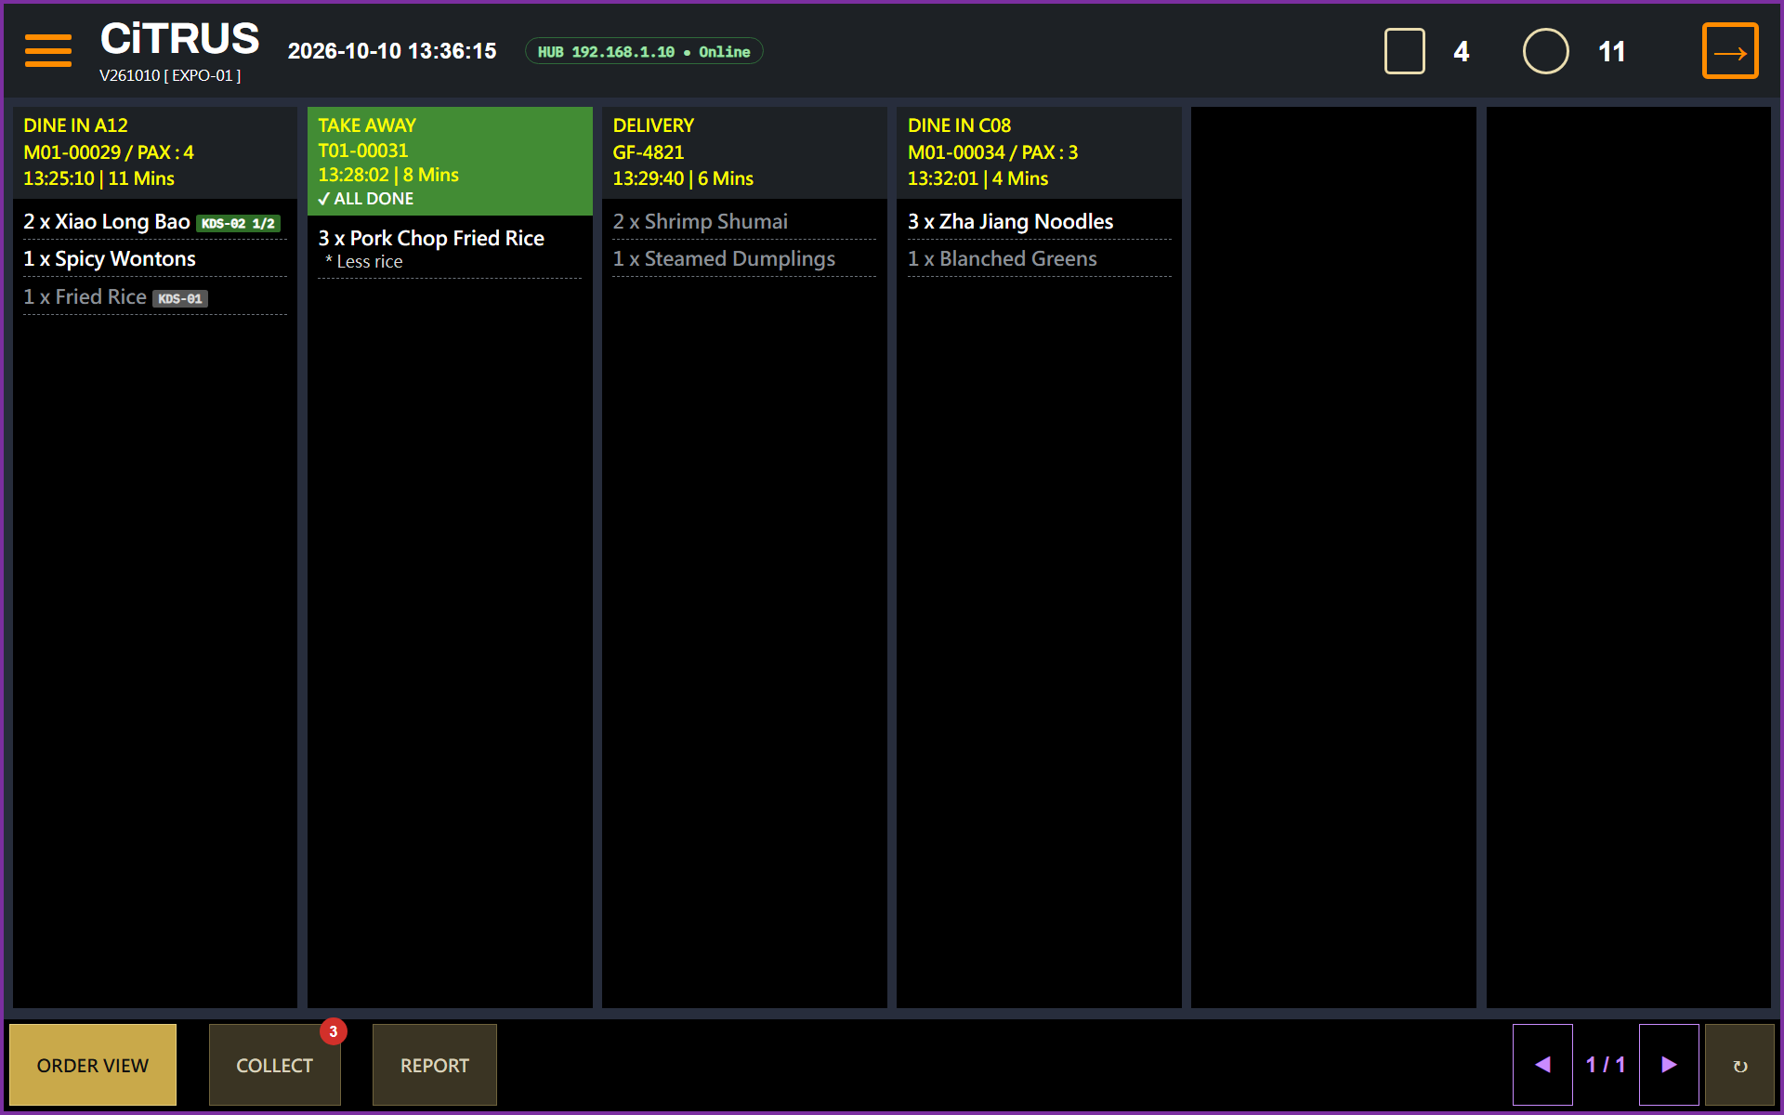Tap 1 x Steamed Dumplings item
Screen dimensions: 1784x1115
(744, 259)
